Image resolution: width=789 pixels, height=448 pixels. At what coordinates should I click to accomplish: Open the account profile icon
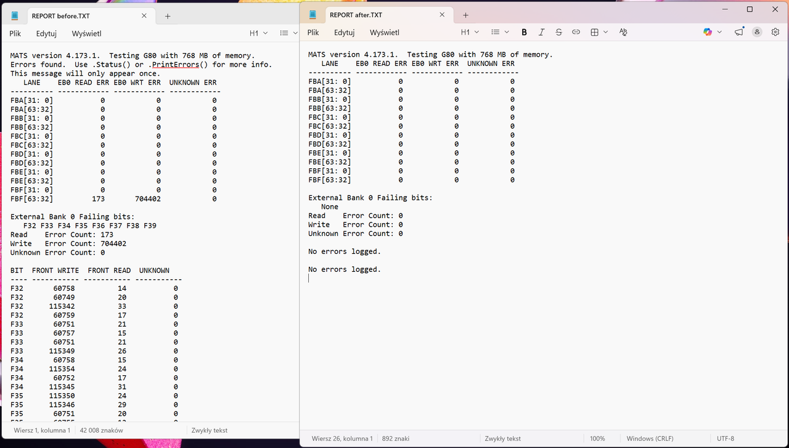point(757,32)
